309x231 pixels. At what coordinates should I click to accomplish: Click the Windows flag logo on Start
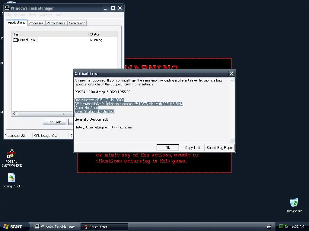tap(6, 226)
